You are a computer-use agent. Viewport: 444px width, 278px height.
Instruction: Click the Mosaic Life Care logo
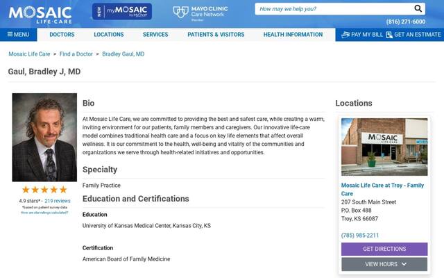[x=40, y=14]
